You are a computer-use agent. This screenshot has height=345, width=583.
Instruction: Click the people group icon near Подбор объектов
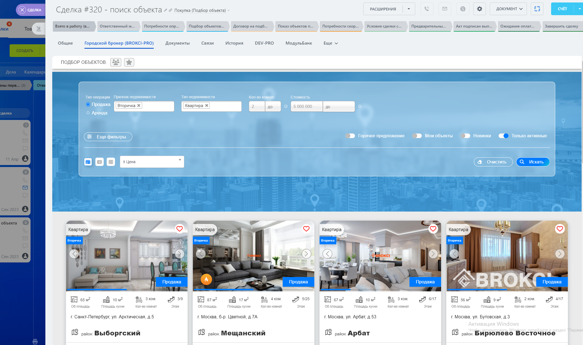[x=116, y=62]
